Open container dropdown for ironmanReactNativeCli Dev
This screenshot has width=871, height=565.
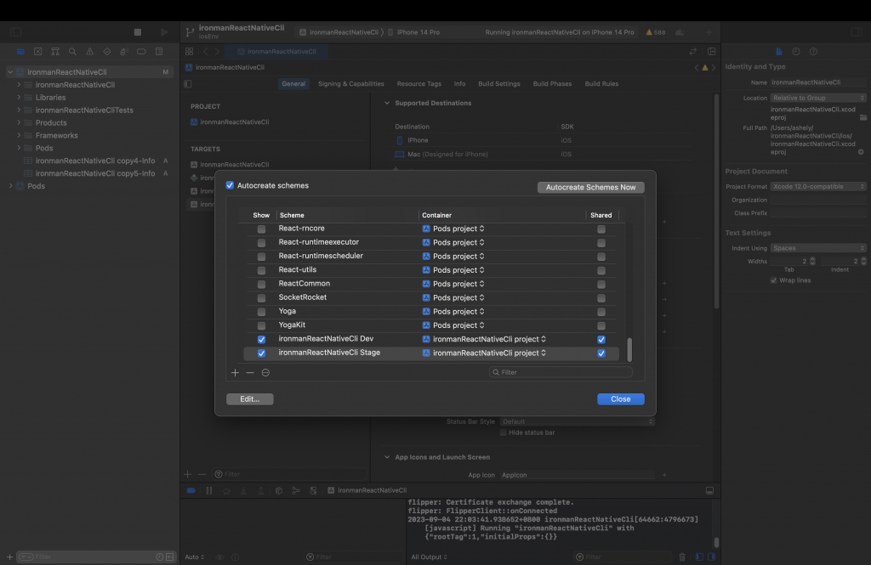(484, 339)
